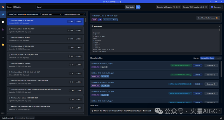Click the 3.60 GB file size badge
The width and height of the screenshot is (224, 120).
pos(198,93)
